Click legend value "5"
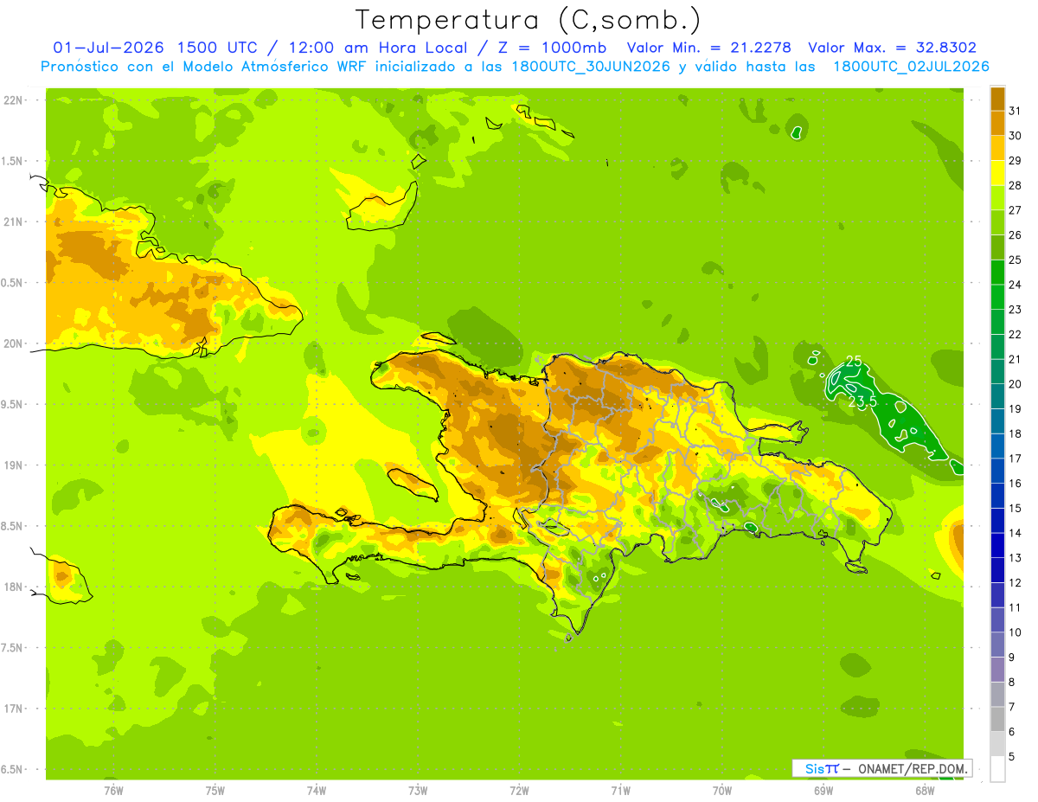Viewport: 1038px width, 802px height. tap(1011, 757)
